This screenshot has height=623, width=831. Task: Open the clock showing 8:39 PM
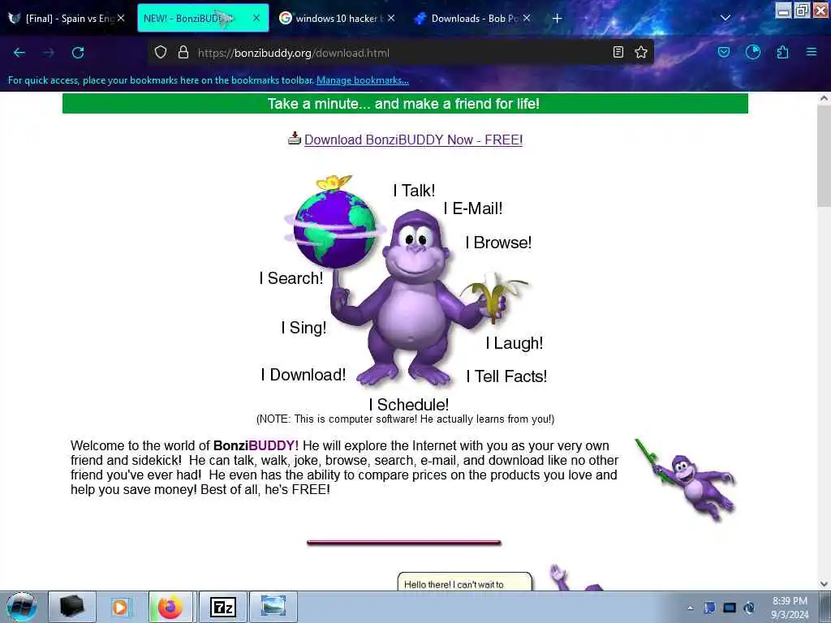(x=790, y=608)
